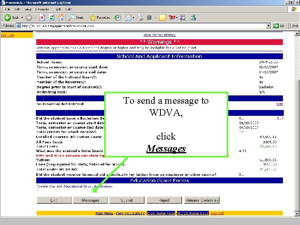Image resolution: width=300 pixels, height=225 pixels.
Task: Expand the Edit icon dropdown arrow
Action: [156, 17]
